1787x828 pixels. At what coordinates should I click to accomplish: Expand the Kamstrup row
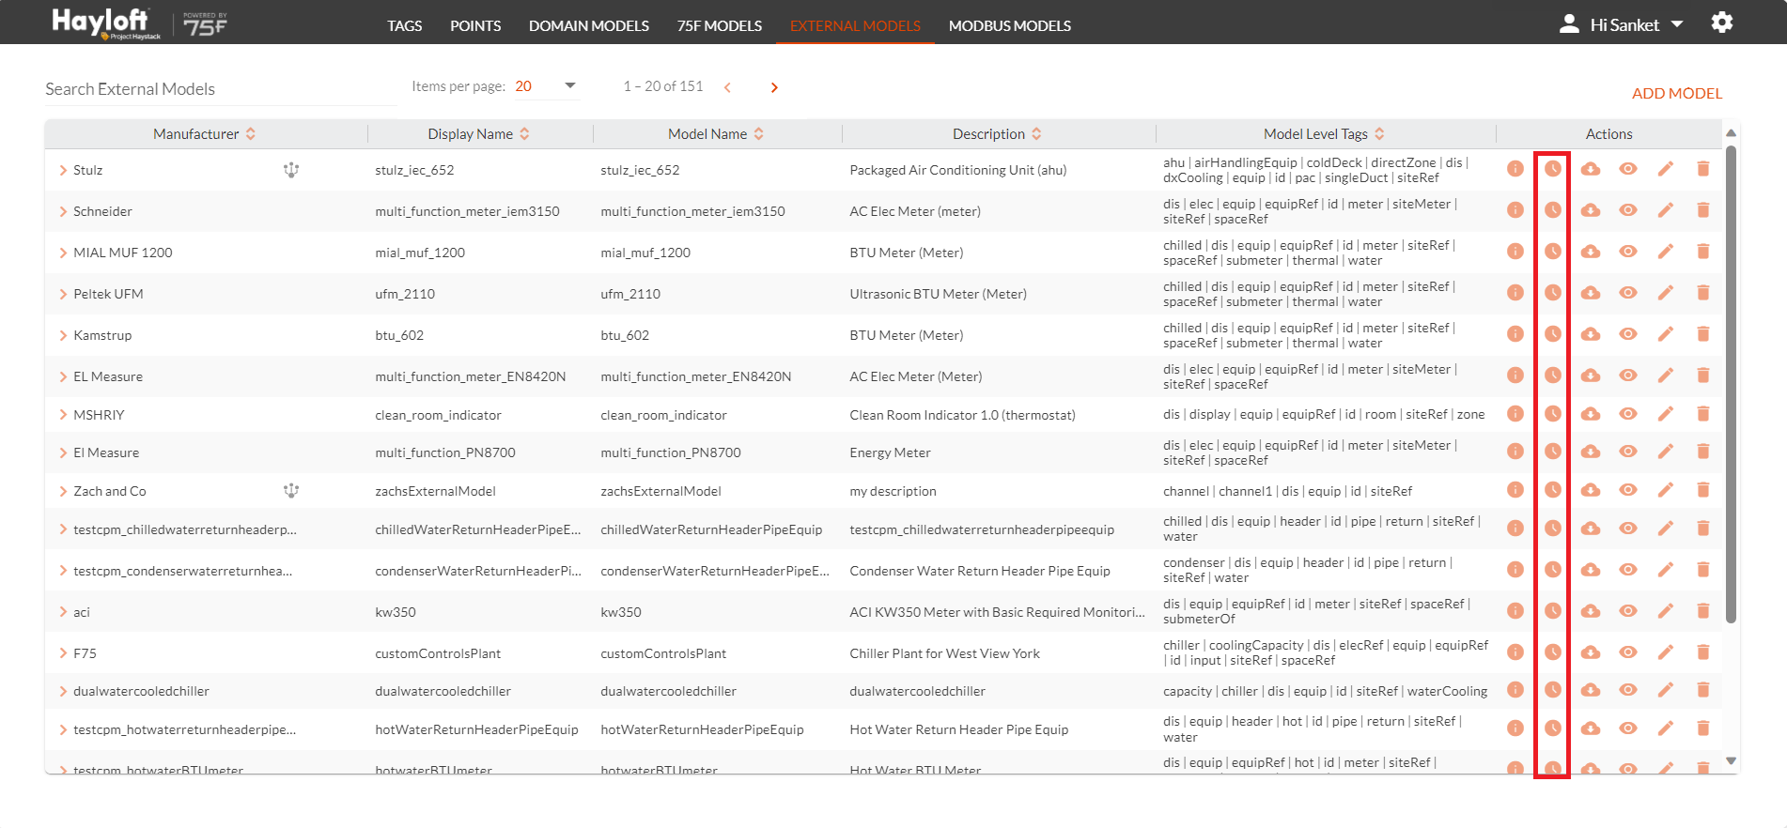(63, 335)
